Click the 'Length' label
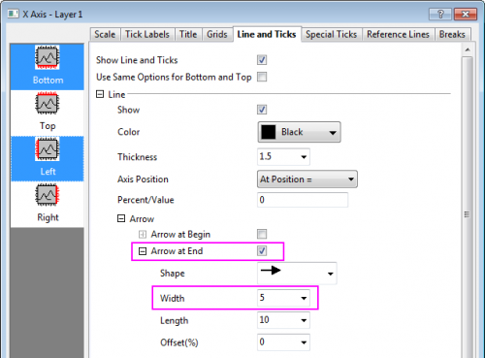 point(174,320)
